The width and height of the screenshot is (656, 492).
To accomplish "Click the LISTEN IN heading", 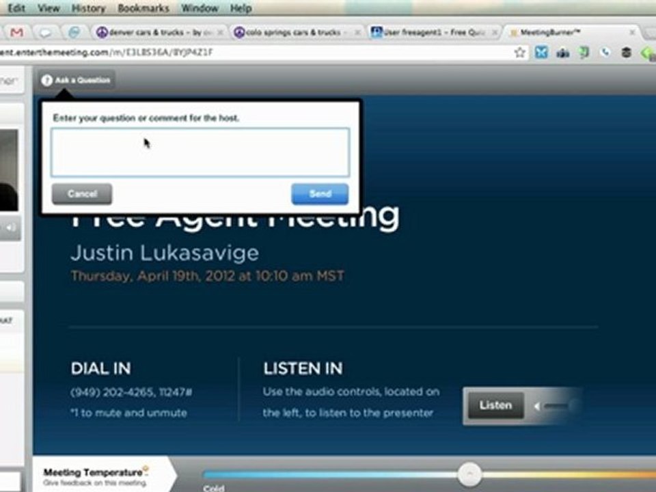I will (303, 368).
